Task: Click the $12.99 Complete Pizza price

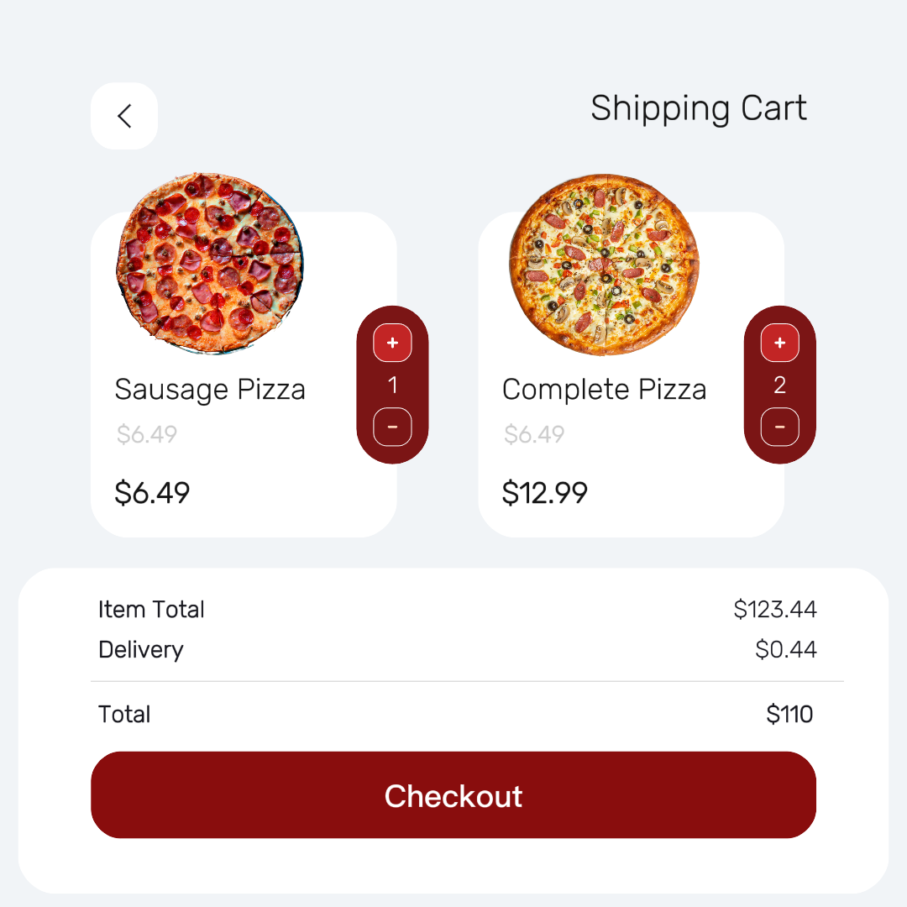Action: tap(544, 493)
